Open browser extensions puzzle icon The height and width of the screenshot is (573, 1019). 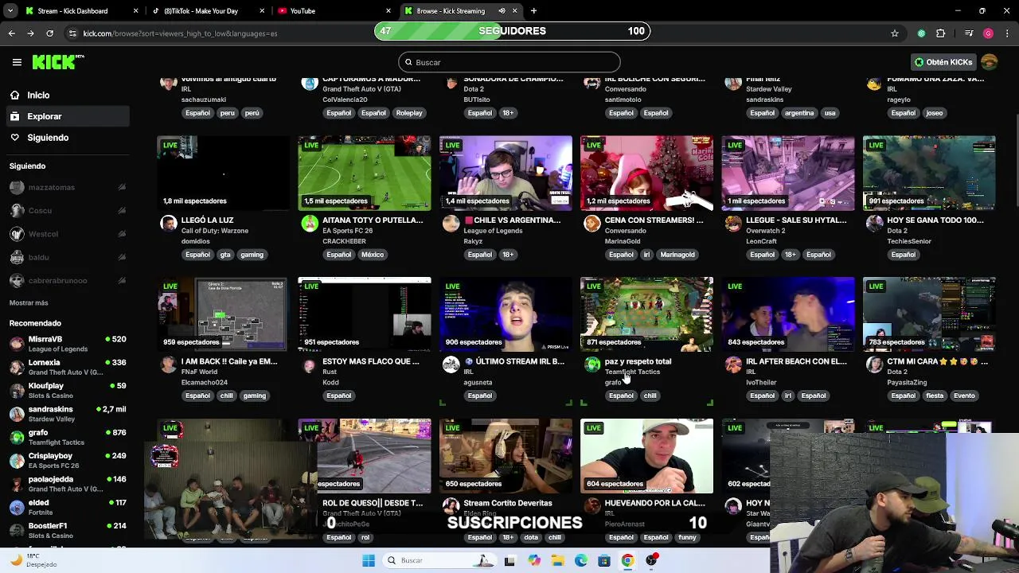[940, 33]
